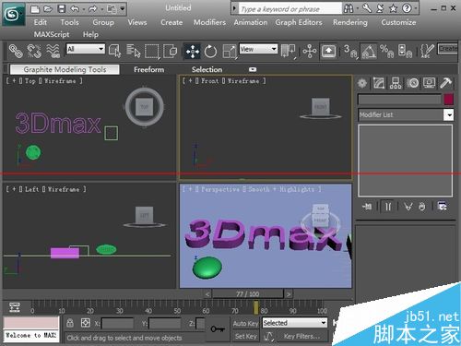Open the Select by Name dialog

(134, 51)
